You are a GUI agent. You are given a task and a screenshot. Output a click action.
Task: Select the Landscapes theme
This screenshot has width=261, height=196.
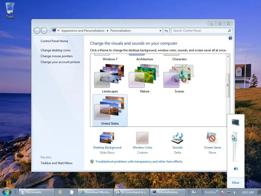tap(110, 78)
